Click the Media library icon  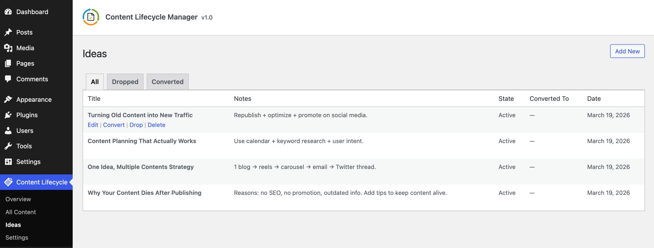(x=8, y=48)
